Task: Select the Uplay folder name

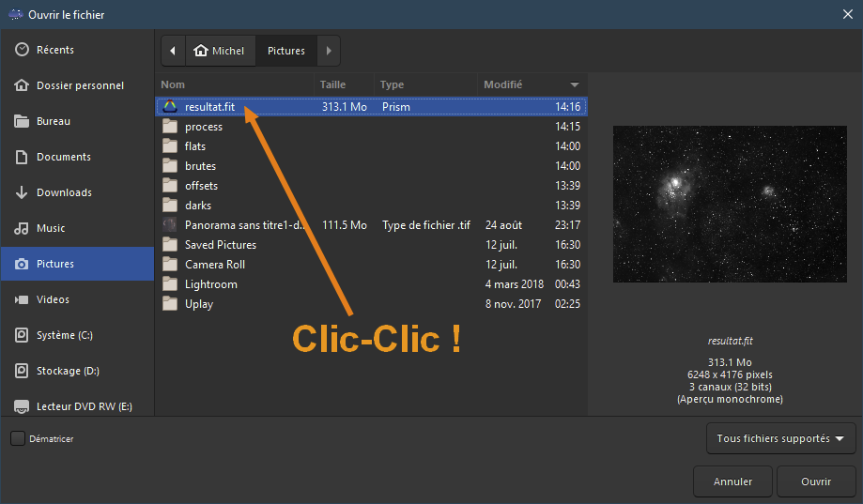Action: point(199,304)
